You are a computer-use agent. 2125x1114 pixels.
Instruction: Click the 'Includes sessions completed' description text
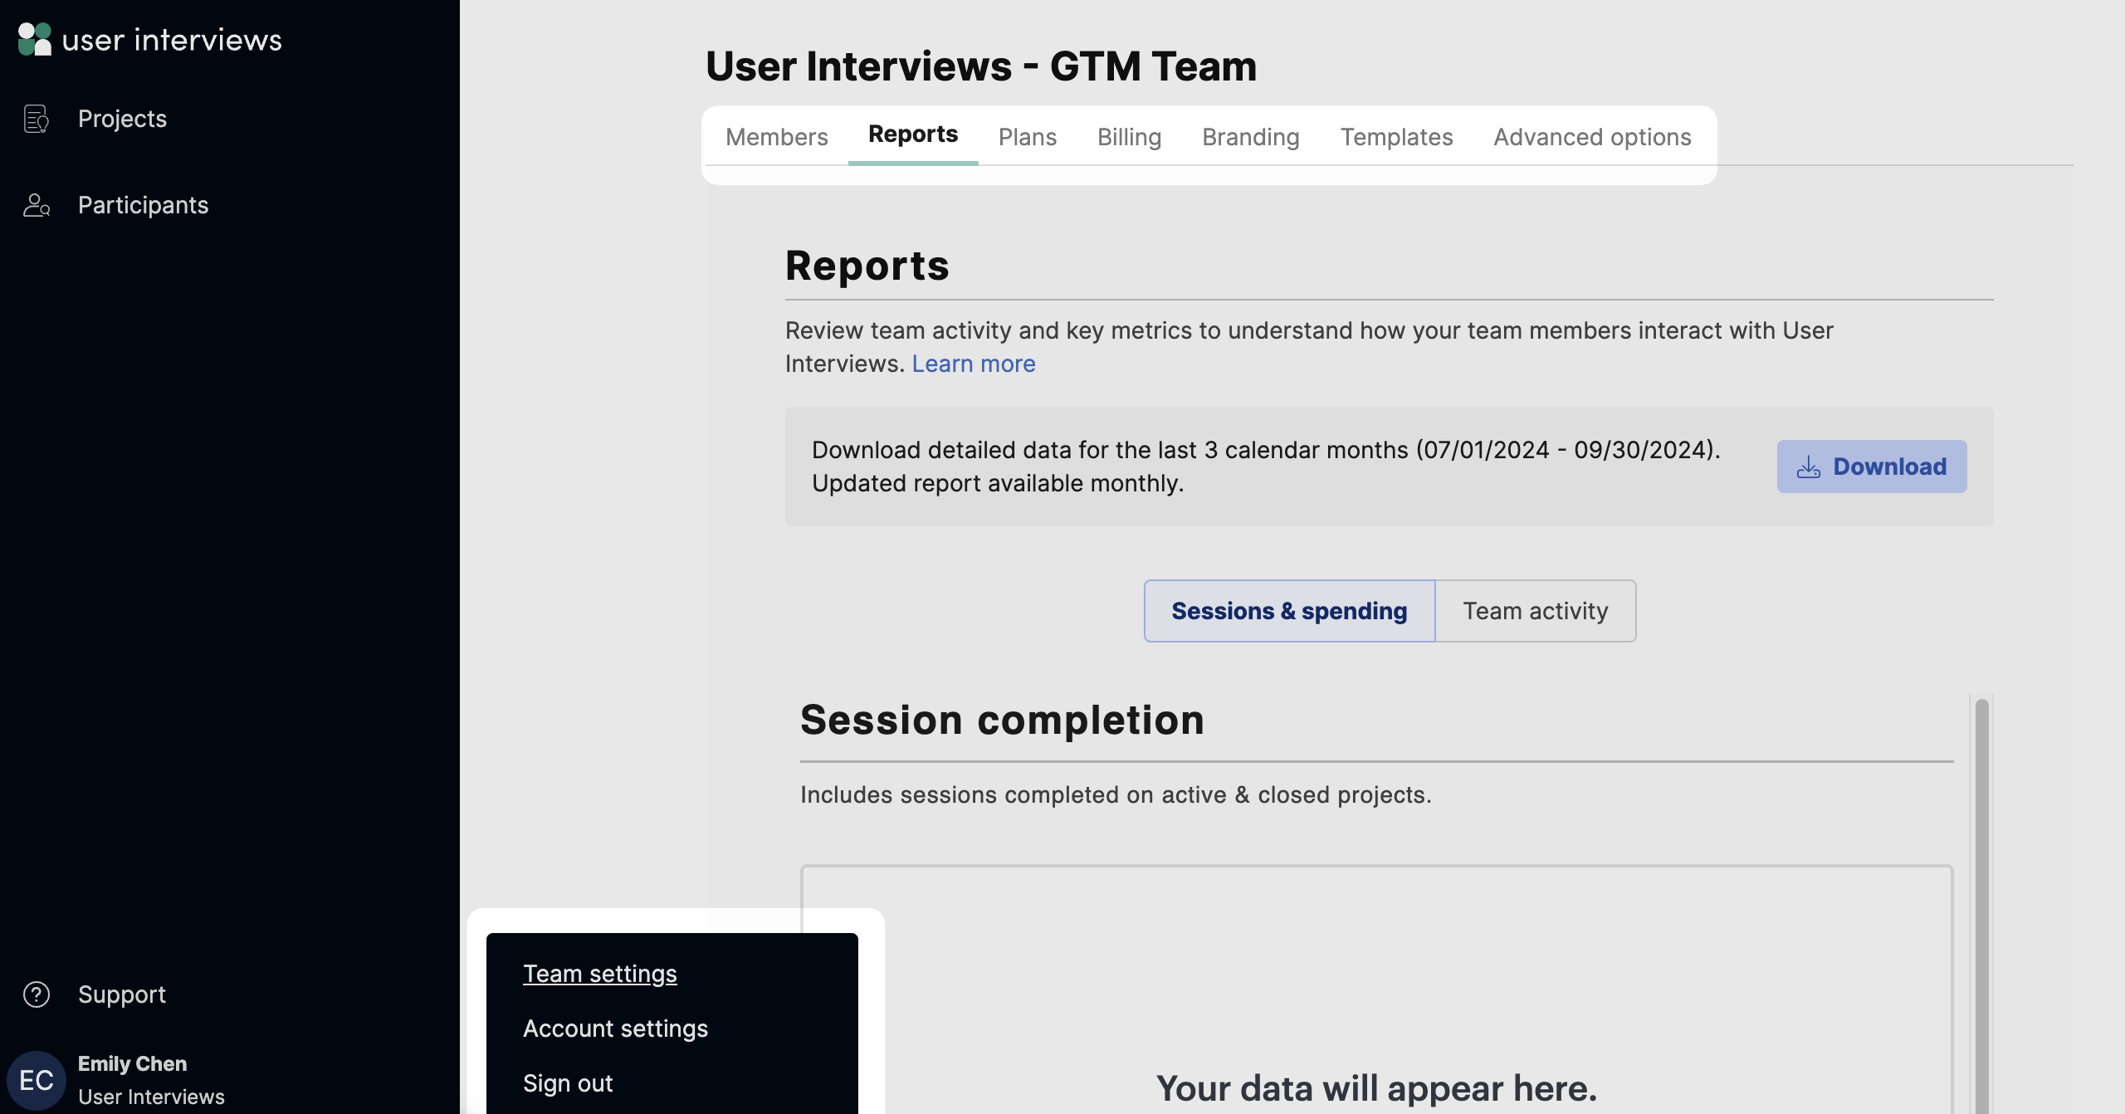pyautogui.click(x=1116, y=794)
